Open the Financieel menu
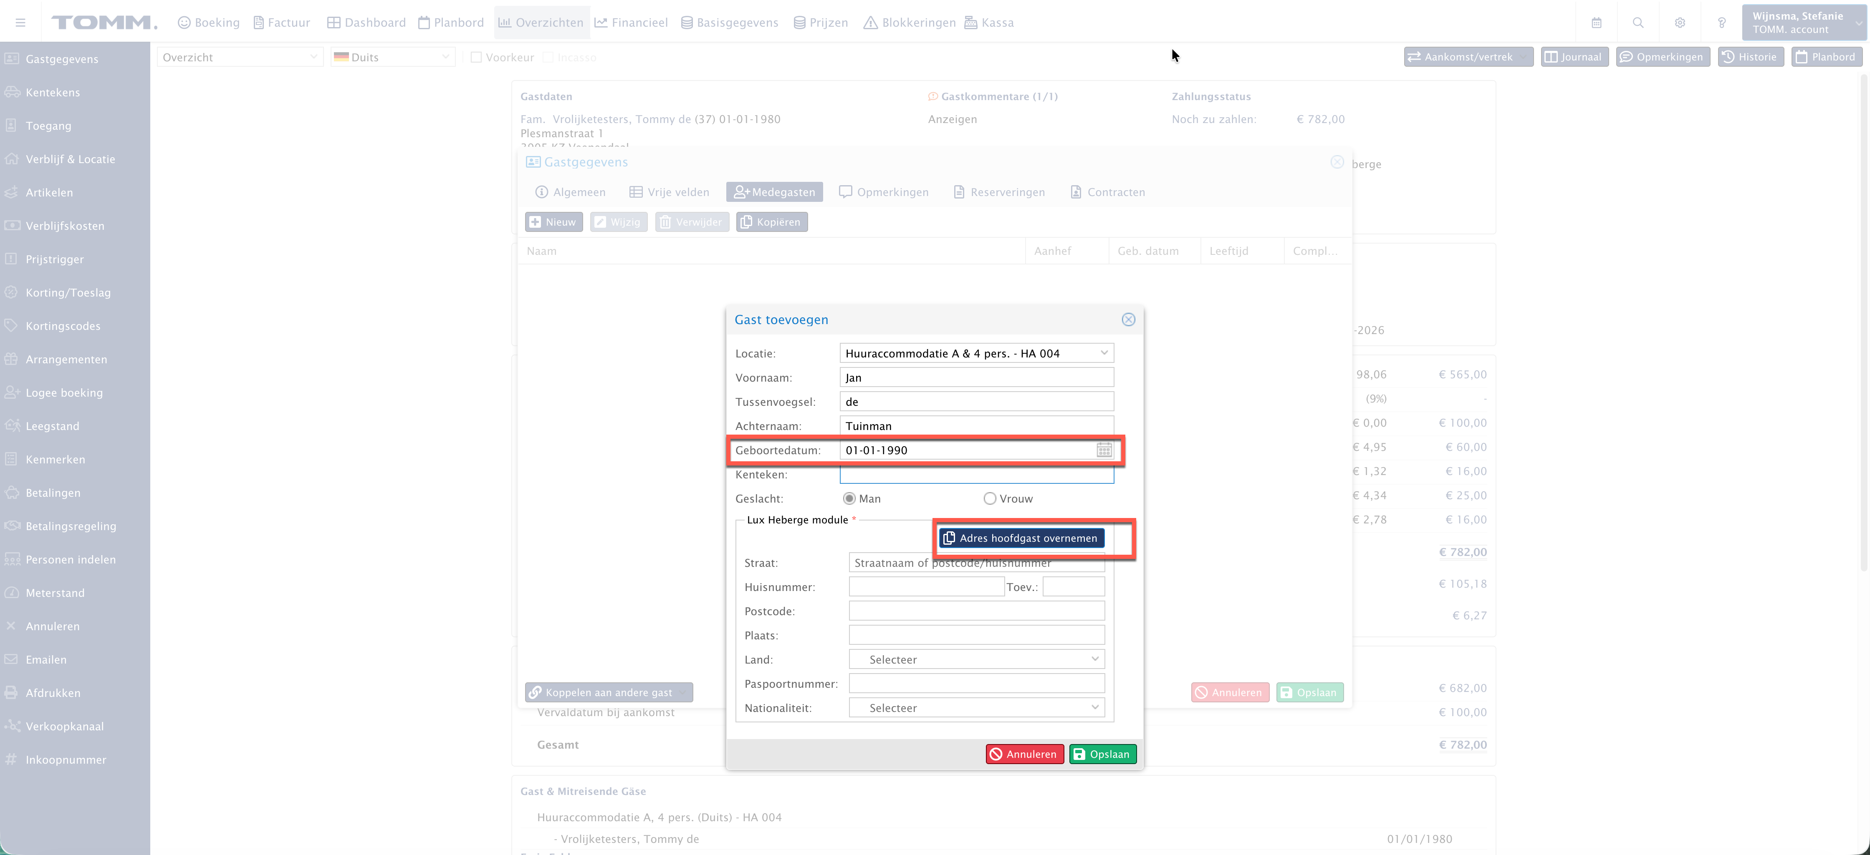 pos(631,23)
